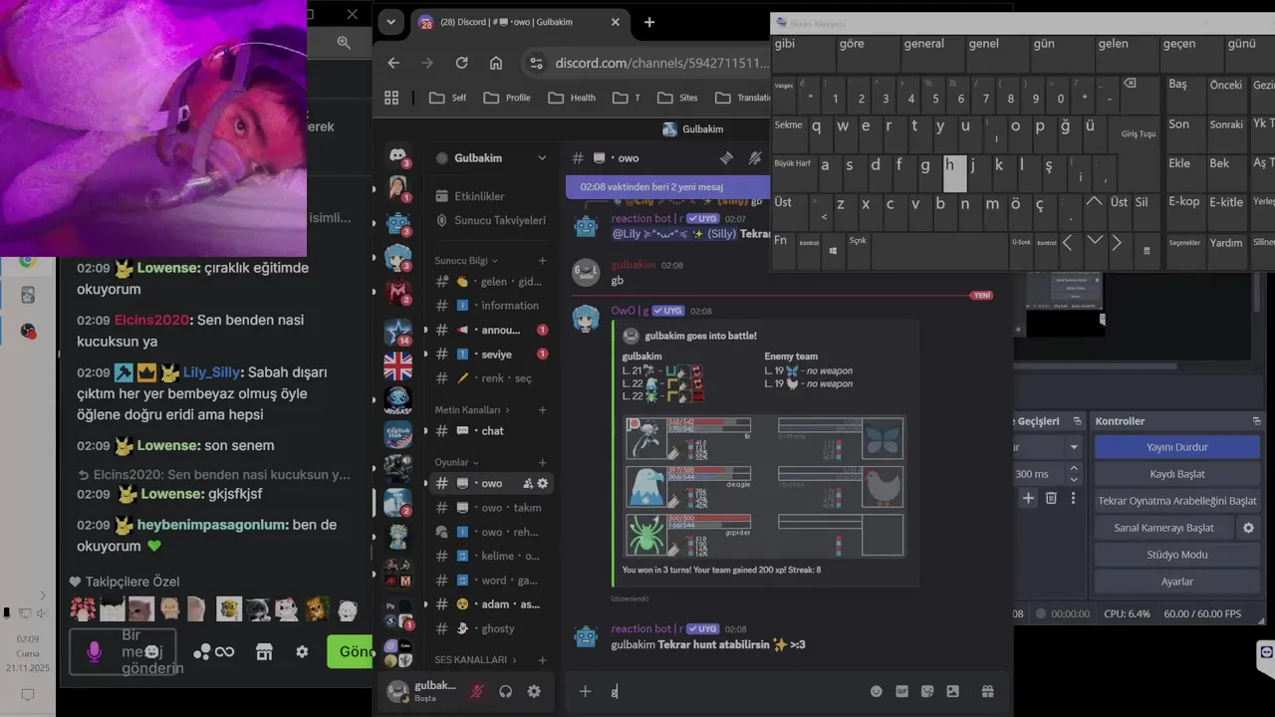Open browser tab search dropdown
Screen dimensions: 1275x717
point(391,22)
